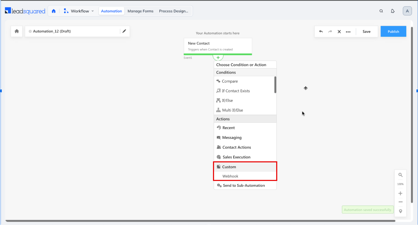Click the condition list scrollbar thumb
This screenshot has width=418, height=225.
pos(275,85)
